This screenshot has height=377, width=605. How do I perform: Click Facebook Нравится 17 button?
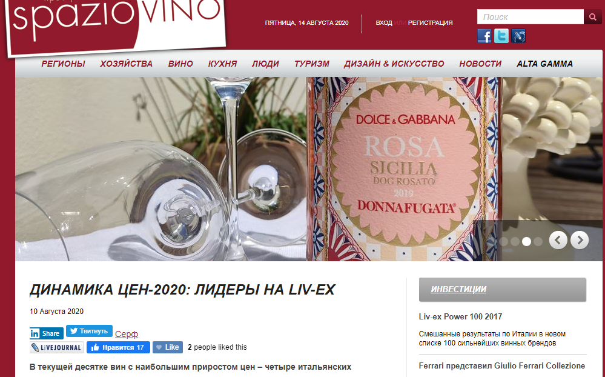coord(118,347)
